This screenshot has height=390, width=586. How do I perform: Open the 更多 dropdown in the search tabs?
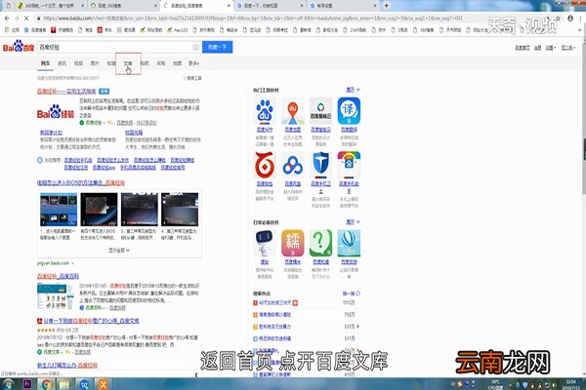coord(193,63)
